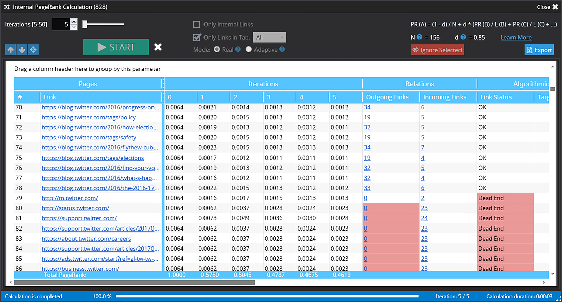Click the four-way move arrows icon
This screenshot has height=302, width=562.
click(33, 49)
